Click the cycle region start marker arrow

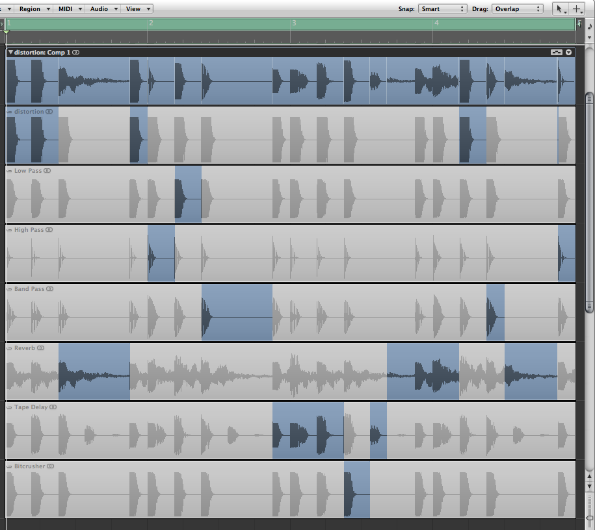[x=2, y=24]
